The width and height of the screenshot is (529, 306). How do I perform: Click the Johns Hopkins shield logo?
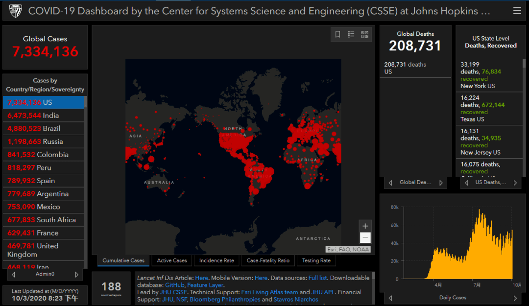tap(15, 11)
